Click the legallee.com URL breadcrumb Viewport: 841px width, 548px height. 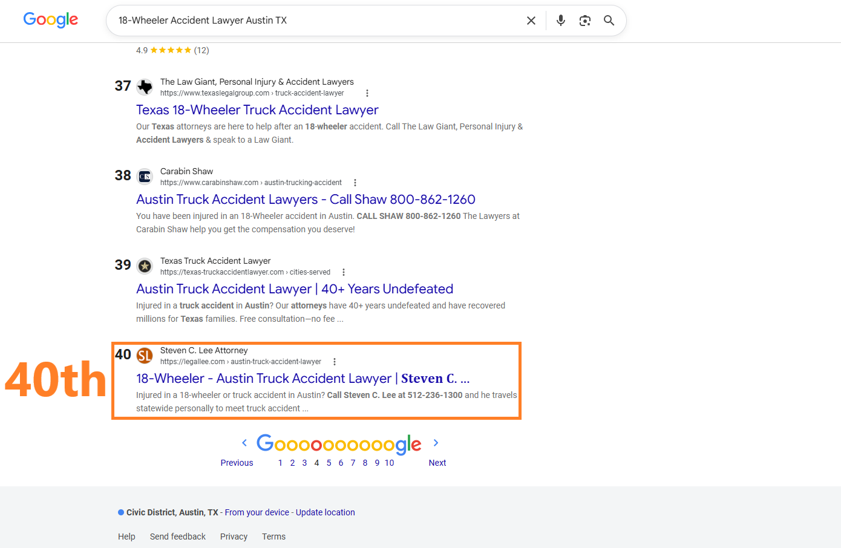(241, 362)
